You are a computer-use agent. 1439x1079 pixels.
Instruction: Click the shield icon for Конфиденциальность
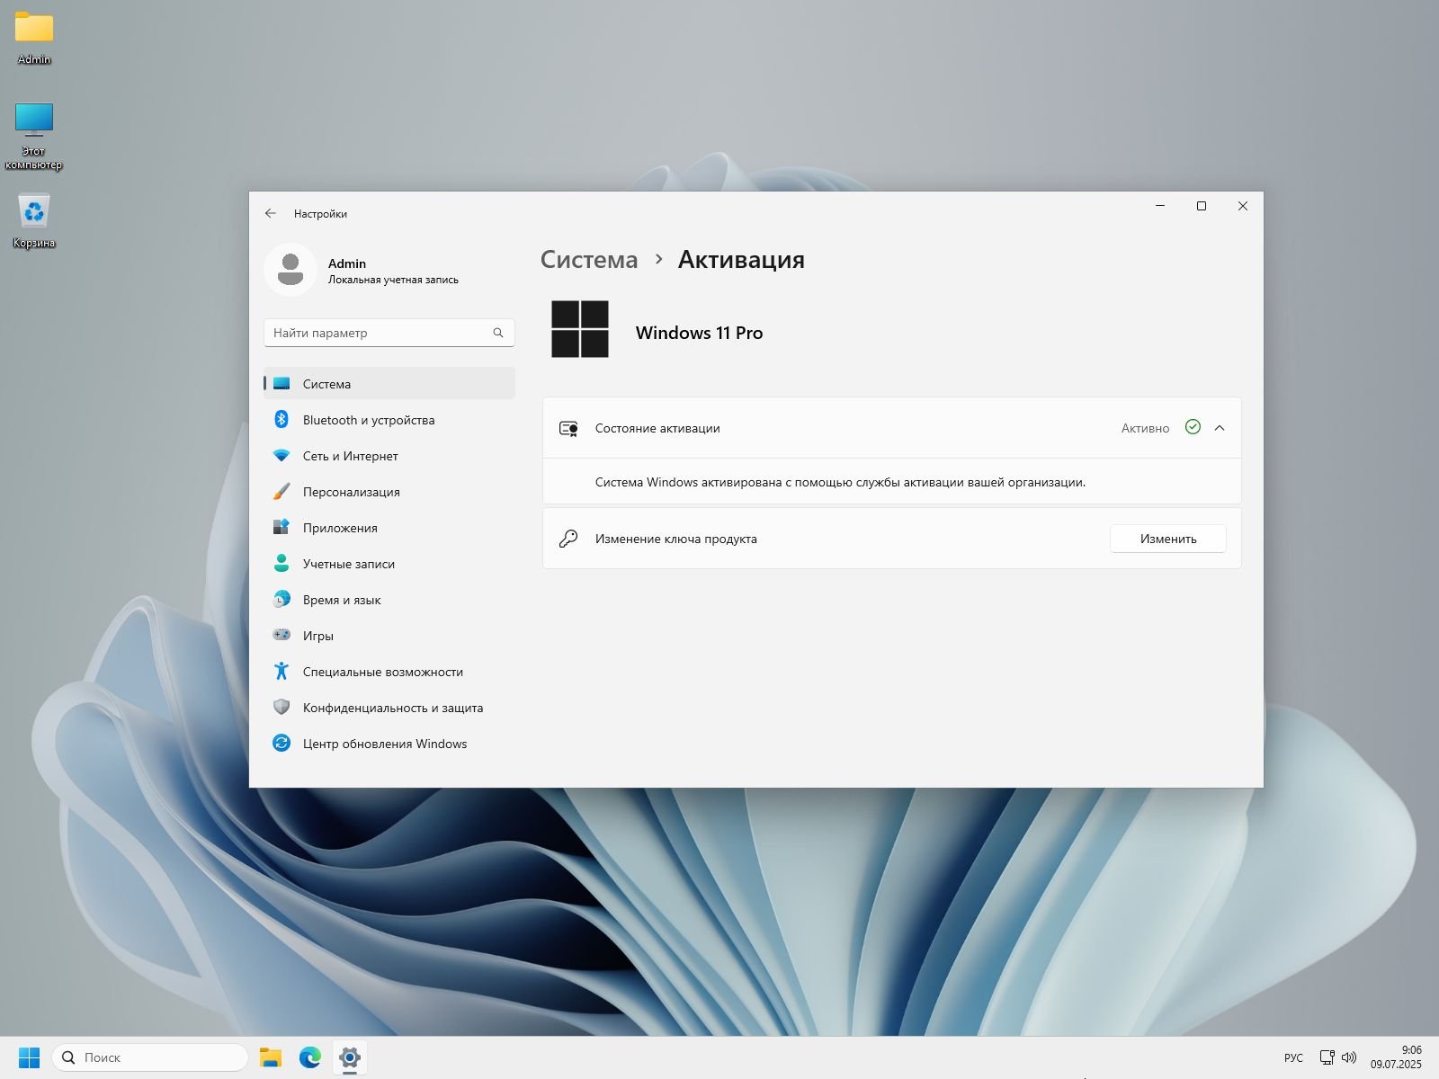click(x=282, y=707)
